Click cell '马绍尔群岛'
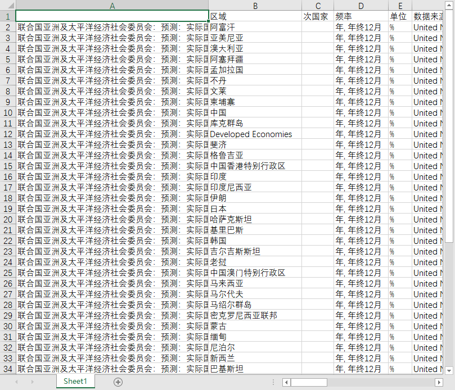 (x=255, y=305)
